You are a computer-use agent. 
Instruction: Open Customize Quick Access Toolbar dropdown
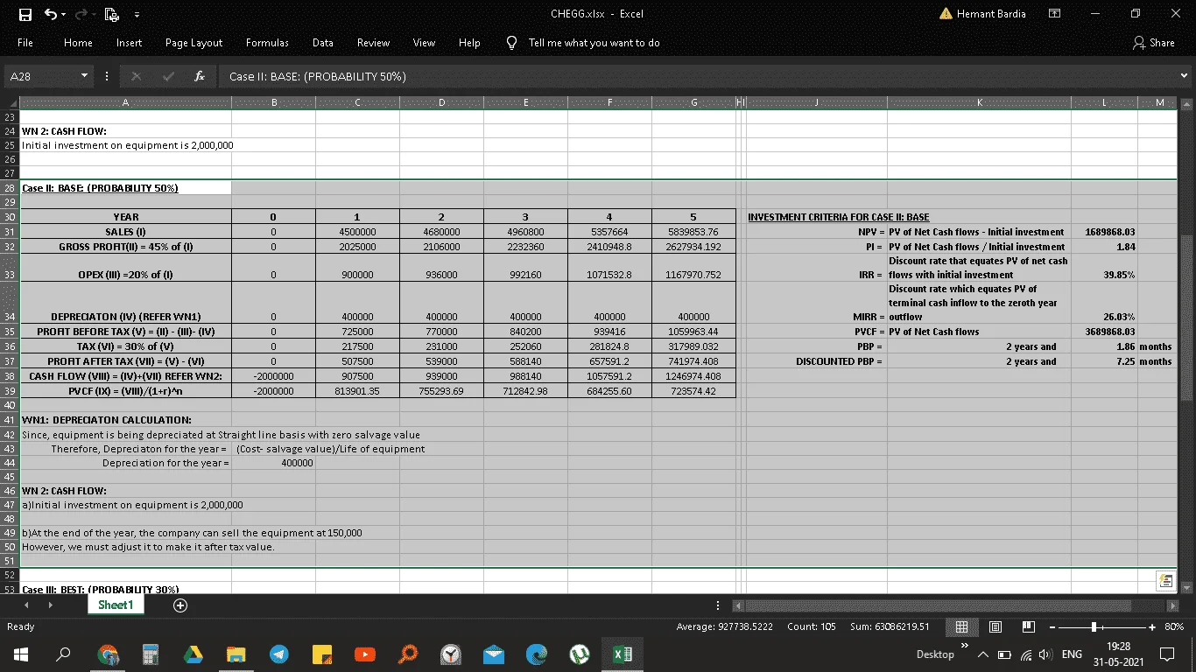click(x=137, y=14)
